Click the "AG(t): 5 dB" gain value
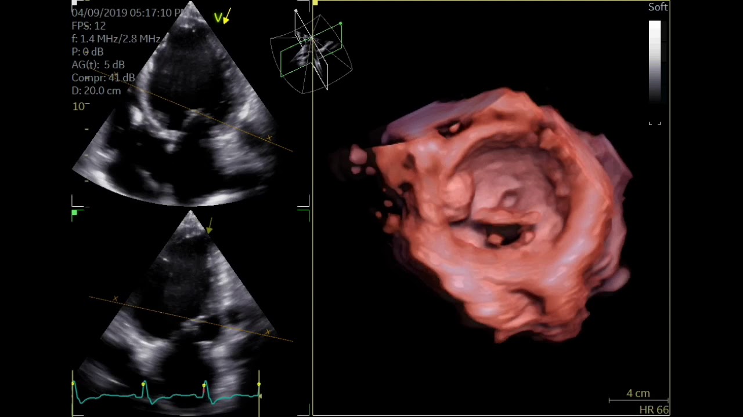Viewport: 743px width, 417px height. point(98,65)
